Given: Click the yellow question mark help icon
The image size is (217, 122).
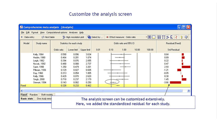Looking at the screenshot, I should 182,37.
